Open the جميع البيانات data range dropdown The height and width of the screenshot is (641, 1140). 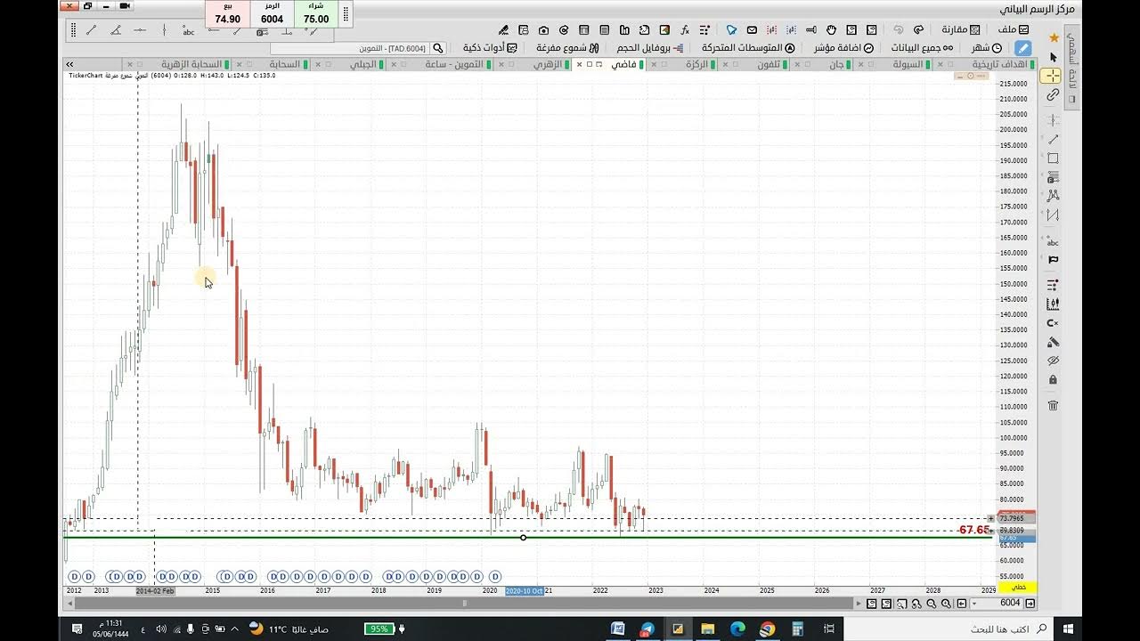(x=923, y=48)
